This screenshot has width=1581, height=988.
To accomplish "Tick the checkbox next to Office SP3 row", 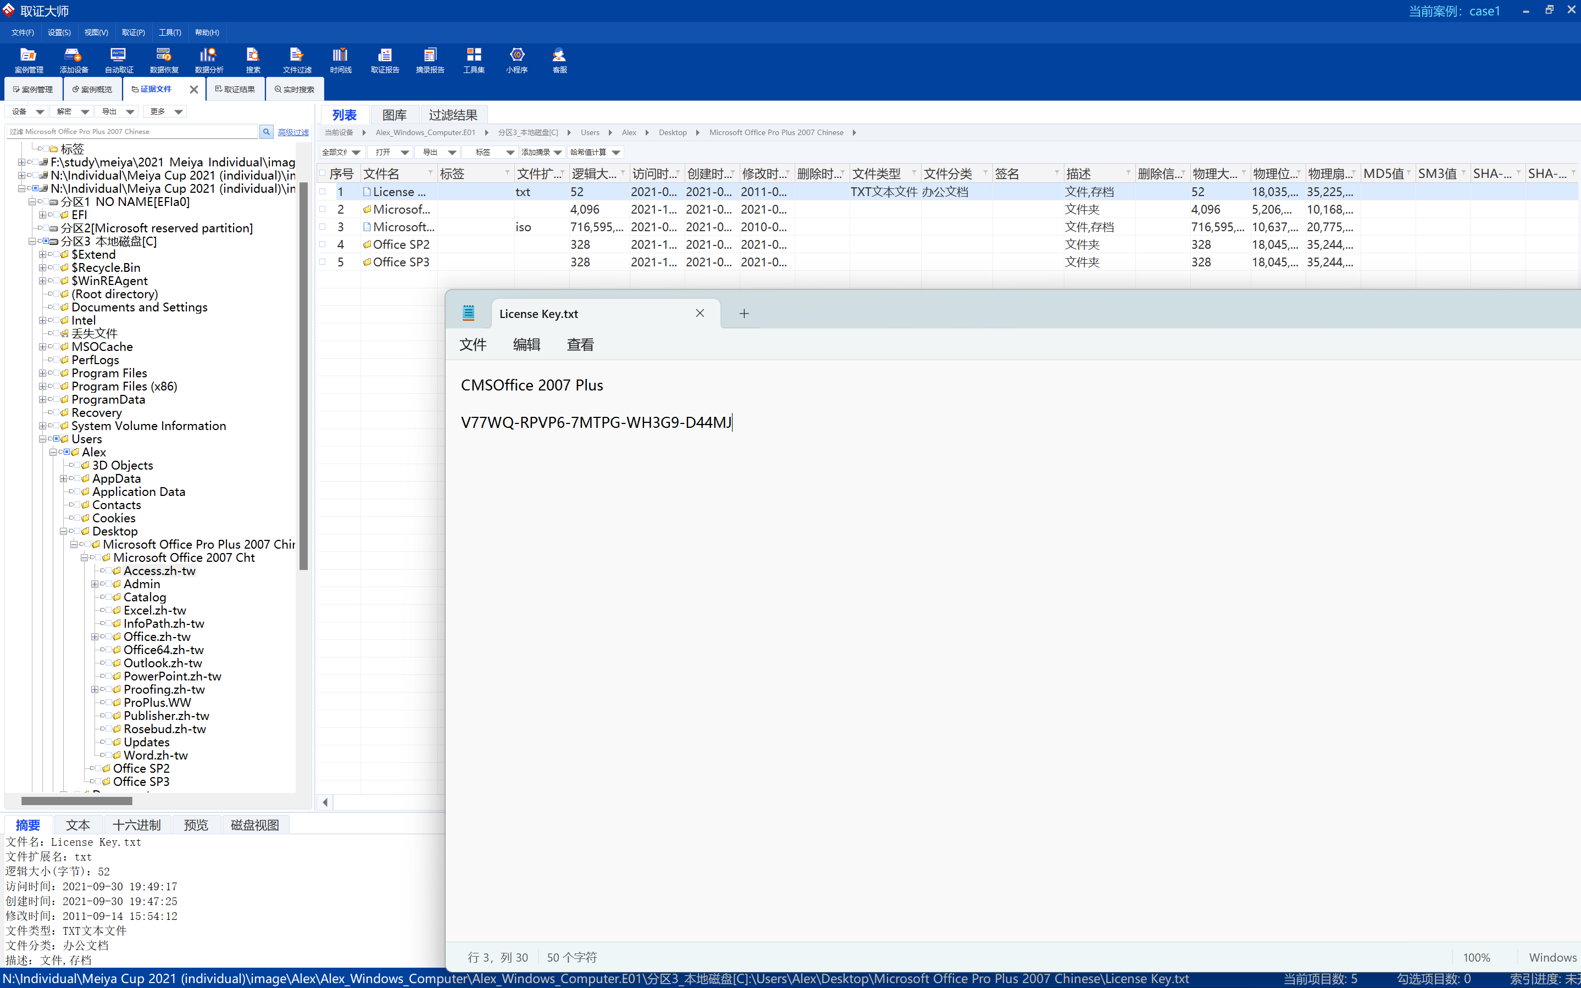I will point(323,262).
